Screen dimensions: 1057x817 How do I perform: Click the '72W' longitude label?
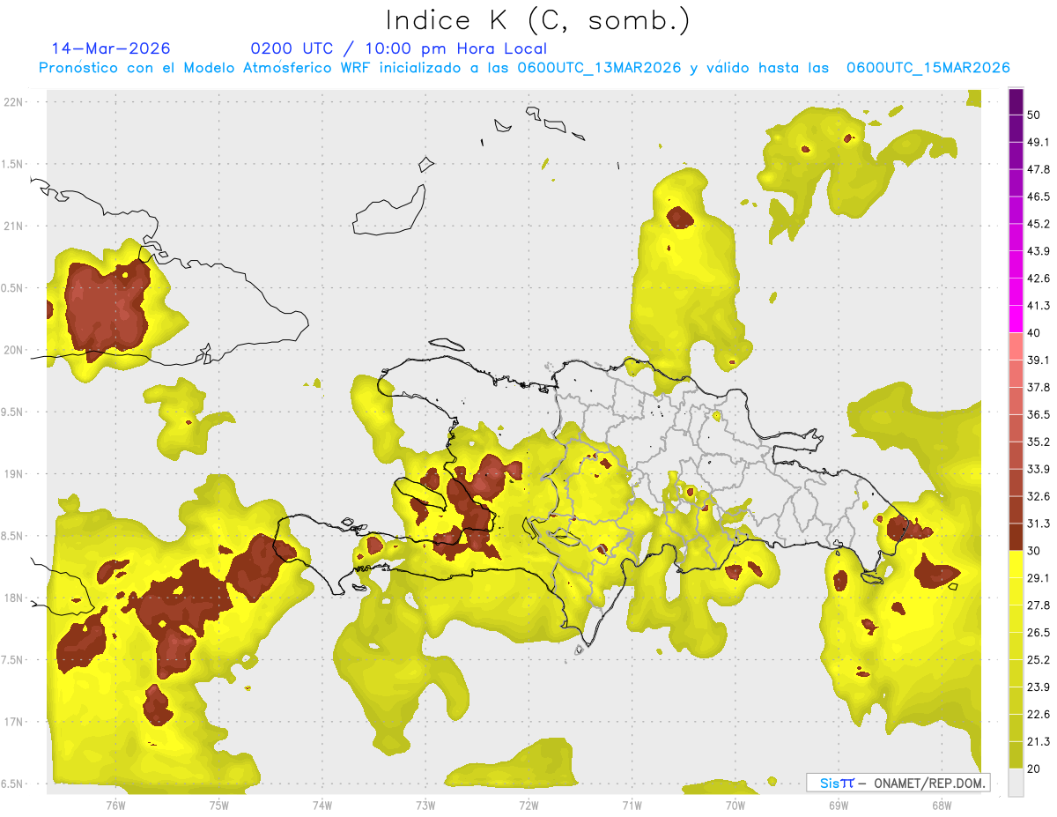(x=528, y=806)
